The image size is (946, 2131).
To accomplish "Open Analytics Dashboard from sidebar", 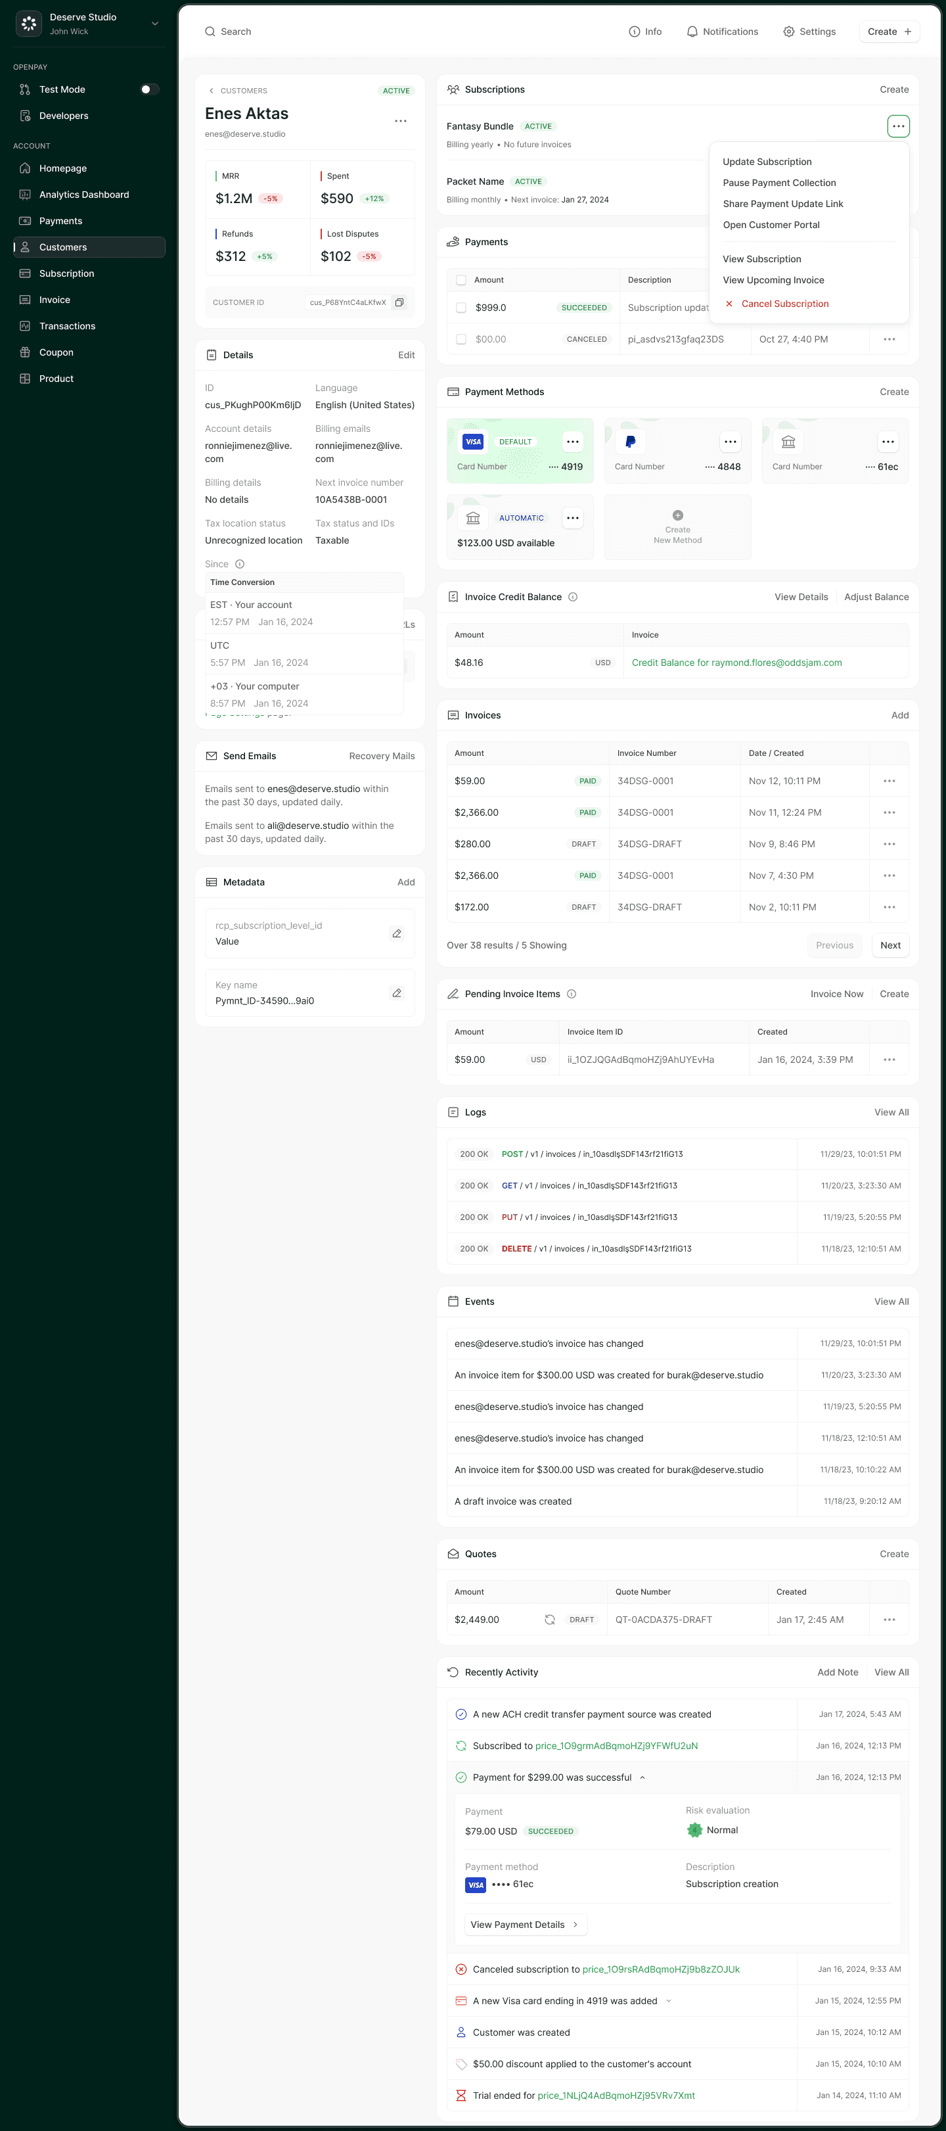I will click(x=89, y=195).
